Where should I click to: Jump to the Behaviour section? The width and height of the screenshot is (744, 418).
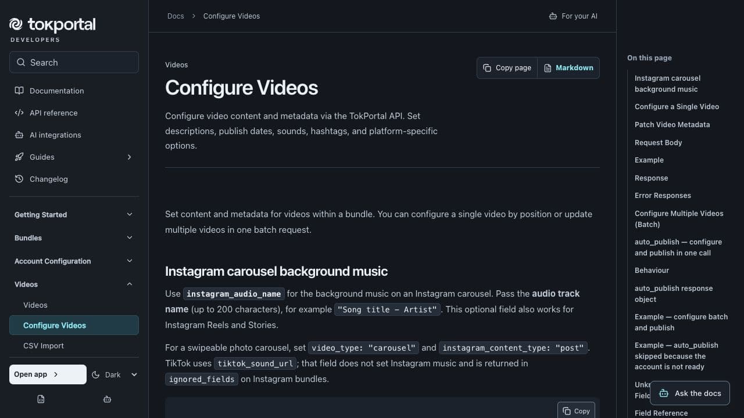click(652, 271)
